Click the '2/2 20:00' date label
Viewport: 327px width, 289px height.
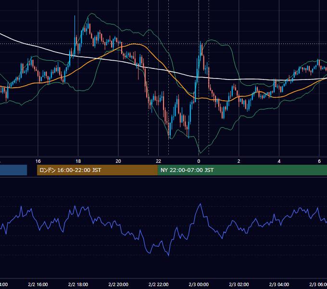pyautogui.click(x=118, y=284)
